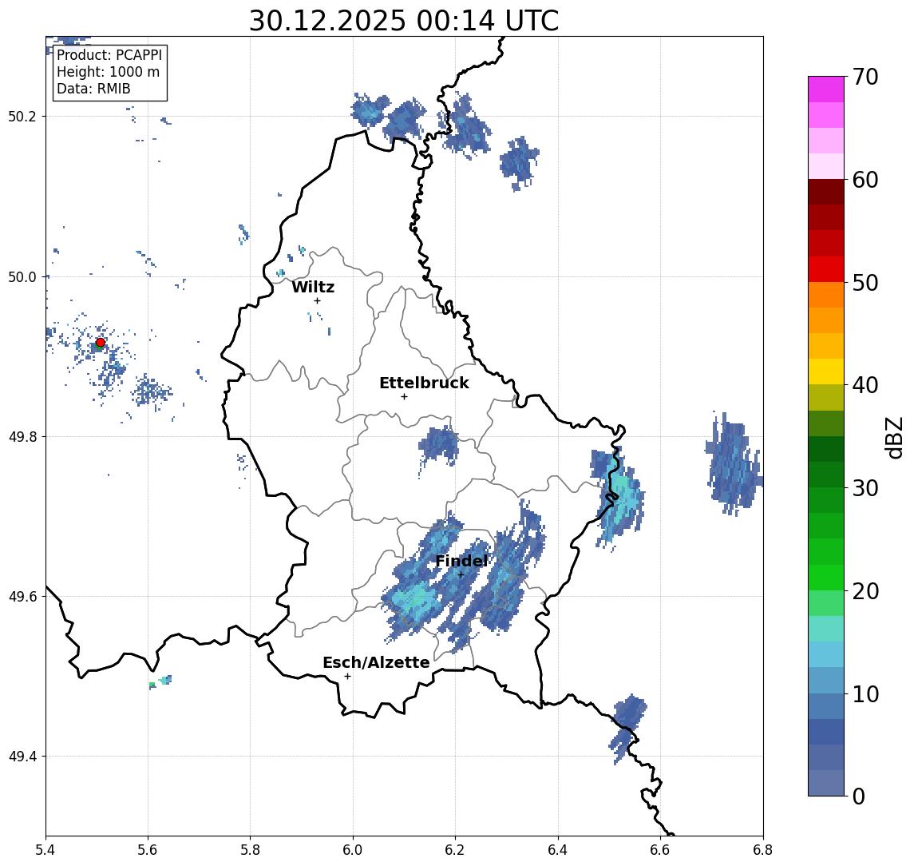The image size is (914, 866).
Task: Click the 6.0 longitude axis label
Action: 353,850
